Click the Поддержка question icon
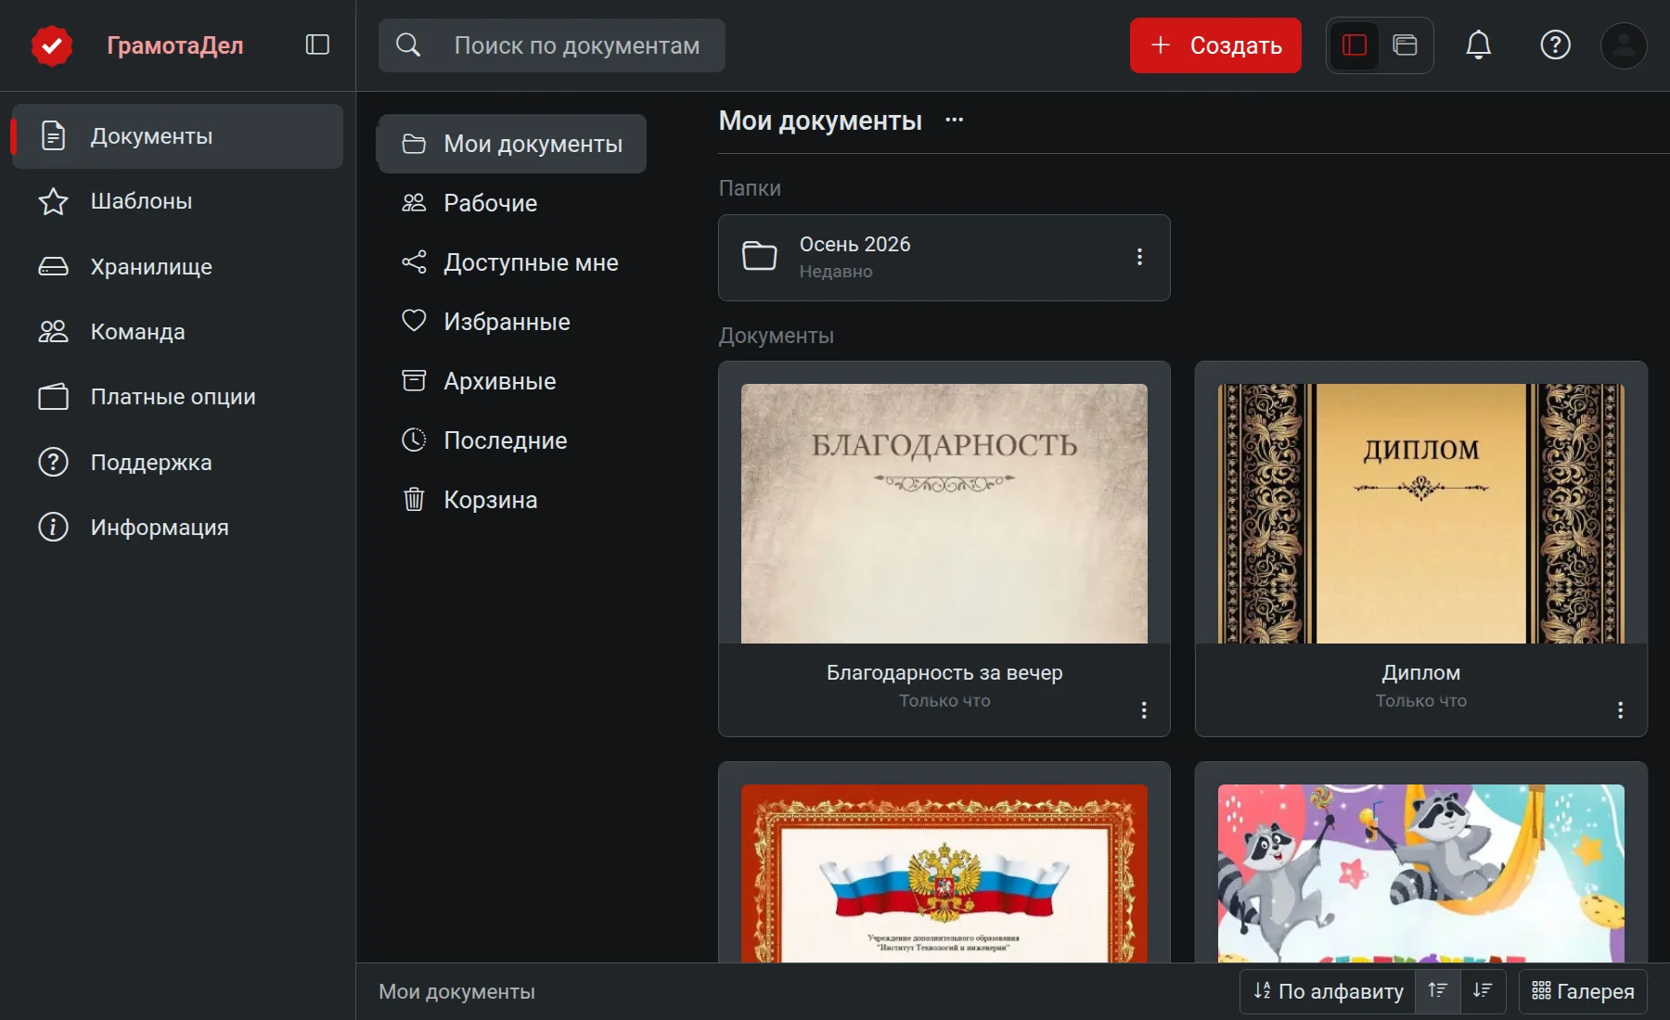Screen dimensions: 1670x1020 tap(53, 462)
